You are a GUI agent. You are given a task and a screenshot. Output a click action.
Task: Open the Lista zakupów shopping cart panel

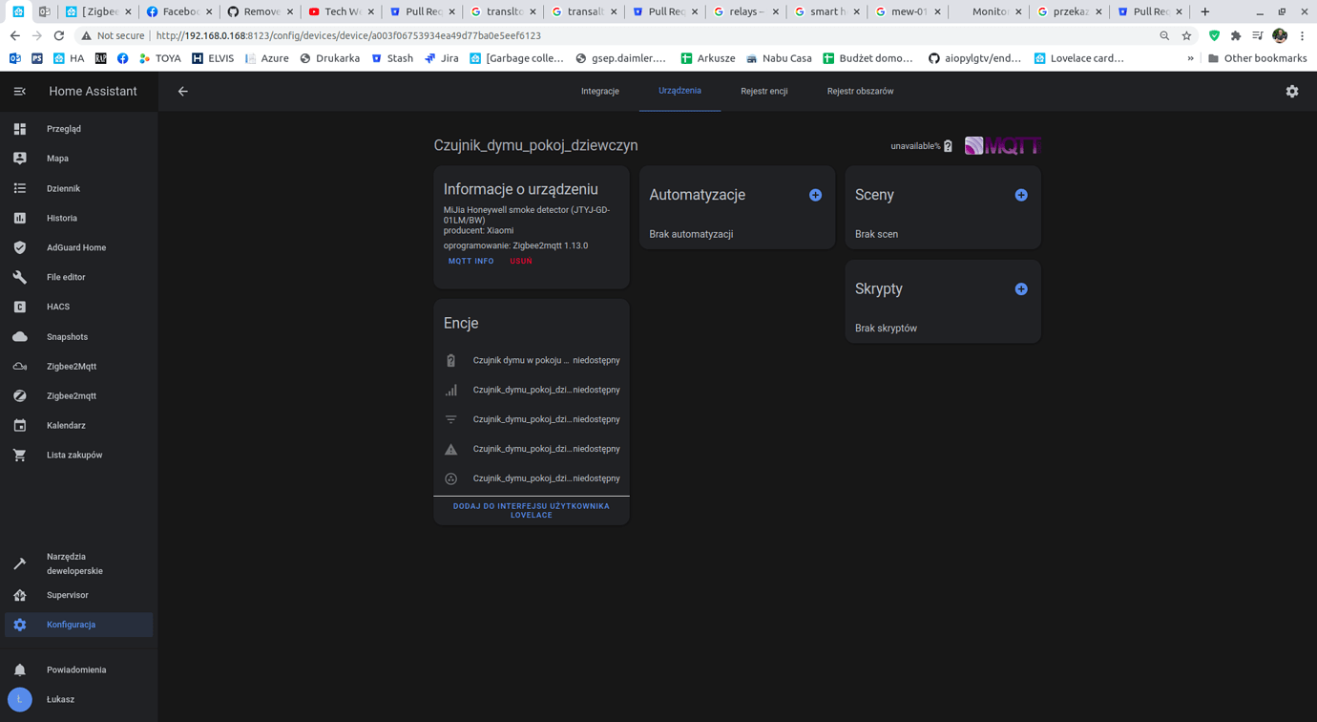(72, 455)
